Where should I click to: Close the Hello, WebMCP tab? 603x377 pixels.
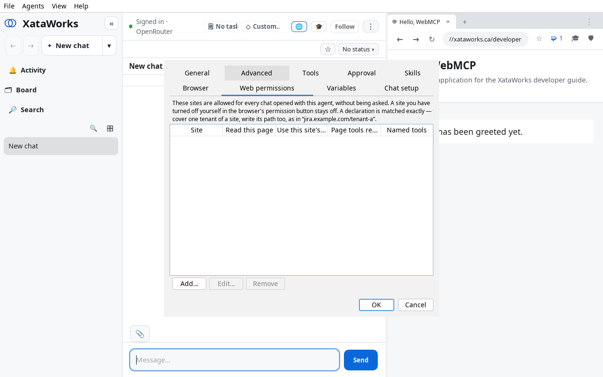pyautogui.click(x=448, y=22)
